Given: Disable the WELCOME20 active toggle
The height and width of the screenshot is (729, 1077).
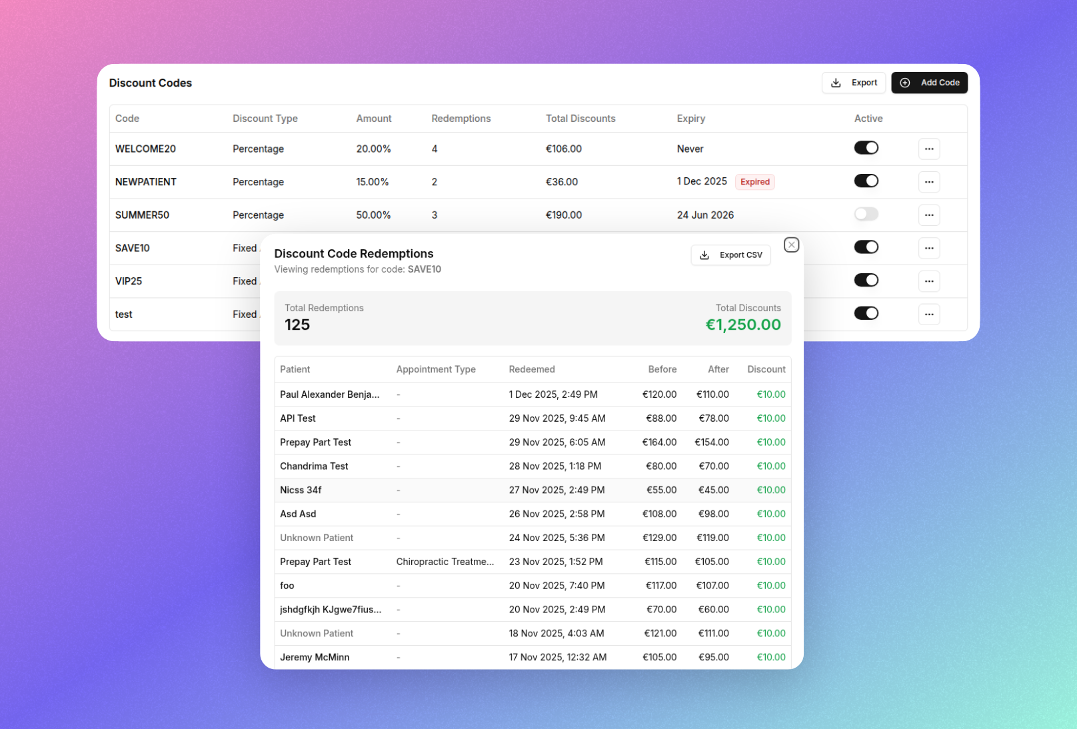Looking at the screenshot, I should pyautogui.click(x=866, y=148).
